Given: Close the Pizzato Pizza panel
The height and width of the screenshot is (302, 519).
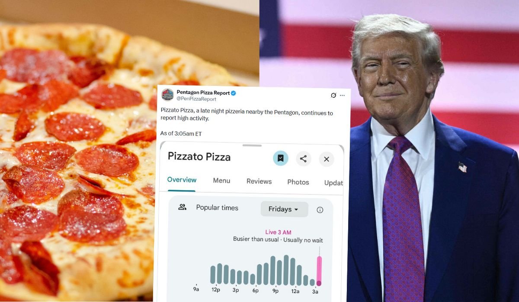Looking at the screenshot, I should coord(327,159).
